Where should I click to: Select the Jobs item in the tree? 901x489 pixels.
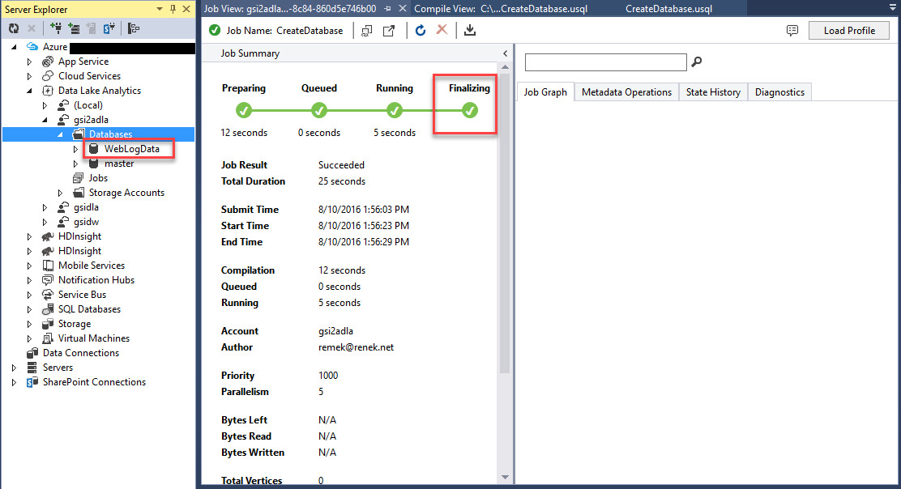[98, 178]
